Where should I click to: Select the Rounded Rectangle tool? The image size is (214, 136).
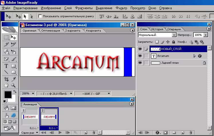point(13,72)
